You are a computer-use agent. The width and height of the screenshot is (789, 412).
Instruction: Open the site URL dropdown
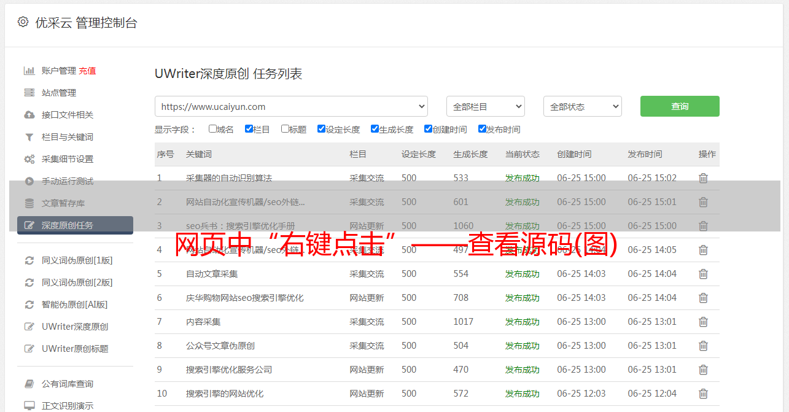click(291, 106)
